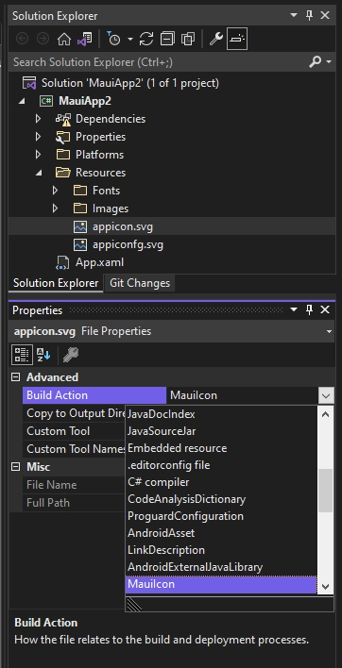
Task: Click the Property Pages wrench icon
Action: pyautogui.click(x=70, y=355)
